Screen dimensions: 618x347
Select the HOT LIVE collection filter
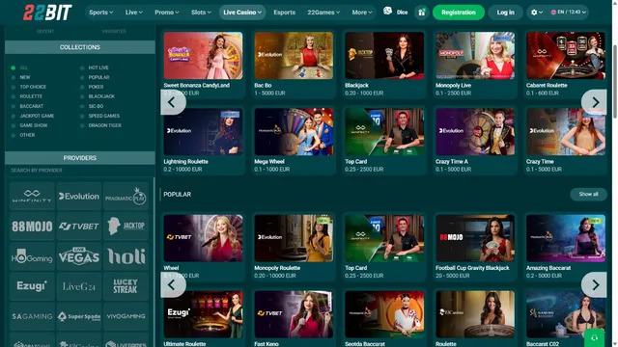click(95, 67)
